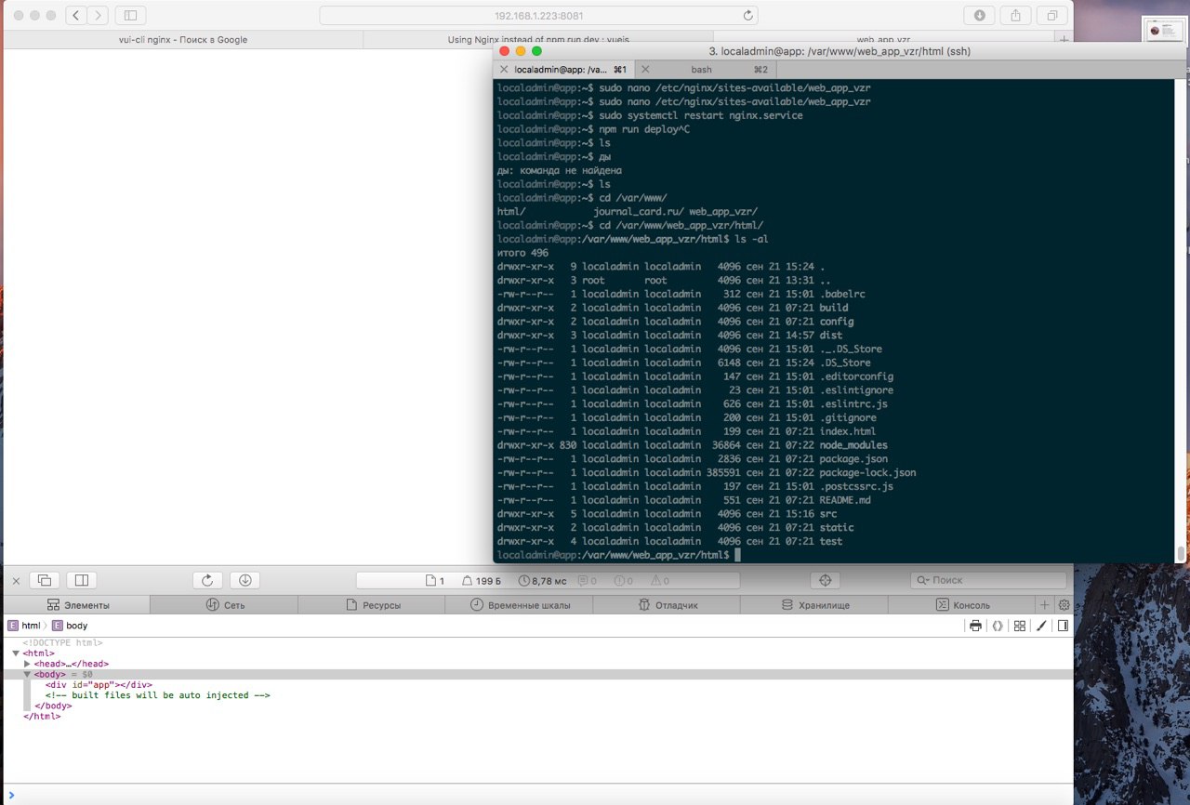Open the Ресурсы inspector tab

[372, 605]
